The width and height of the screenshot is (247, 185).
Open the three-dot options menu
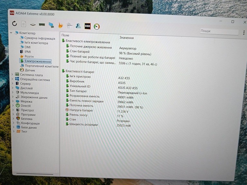pyautogui.click(x=244, y=32)
